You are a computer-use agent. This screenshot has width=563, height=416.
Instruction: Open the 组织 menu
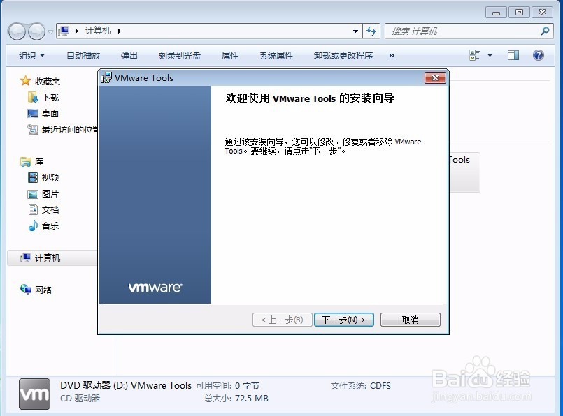click(31, 56)
